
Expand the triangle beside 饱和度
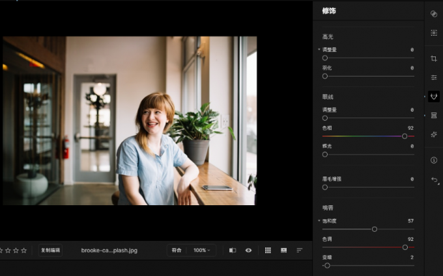[319, 221]
